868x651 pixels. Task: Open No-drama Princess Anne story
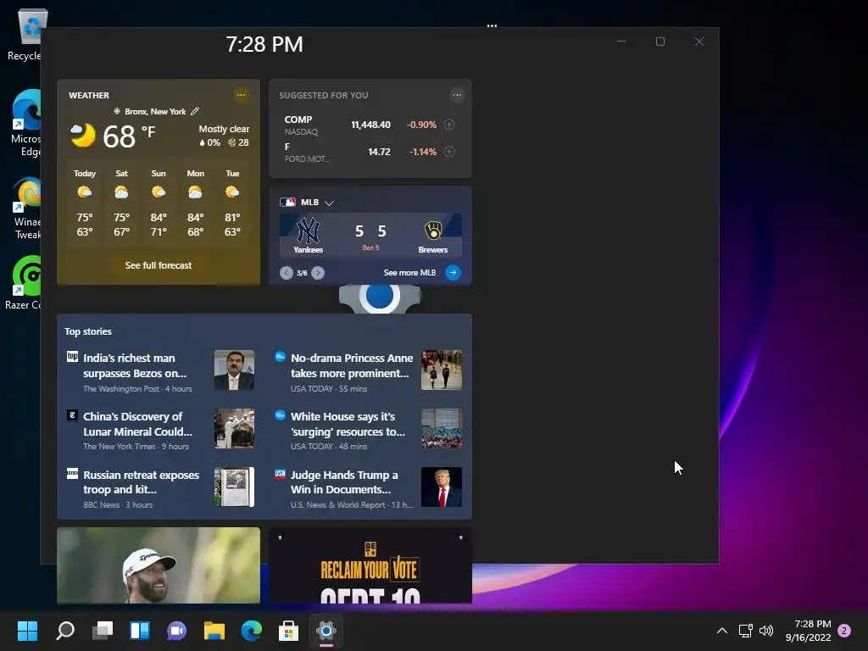(x=352, y=366)
